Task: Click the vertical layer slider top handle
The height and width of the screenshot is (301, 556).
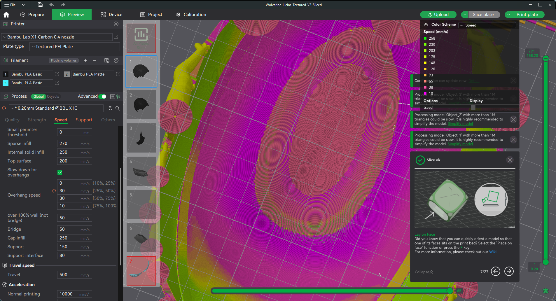Action: click(545, 58)
